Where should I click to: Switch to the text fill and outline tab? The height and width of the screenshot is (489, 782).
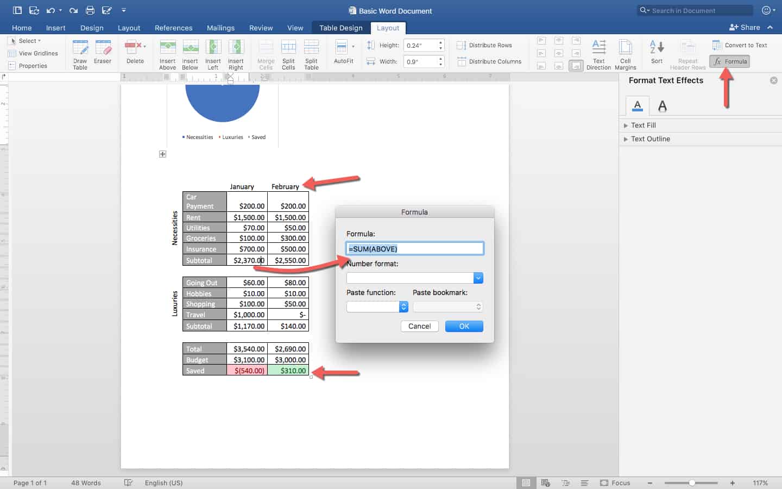(638, 105)
